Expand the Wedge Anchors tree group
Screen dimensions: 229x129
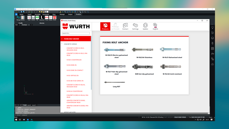coord(62,112)
